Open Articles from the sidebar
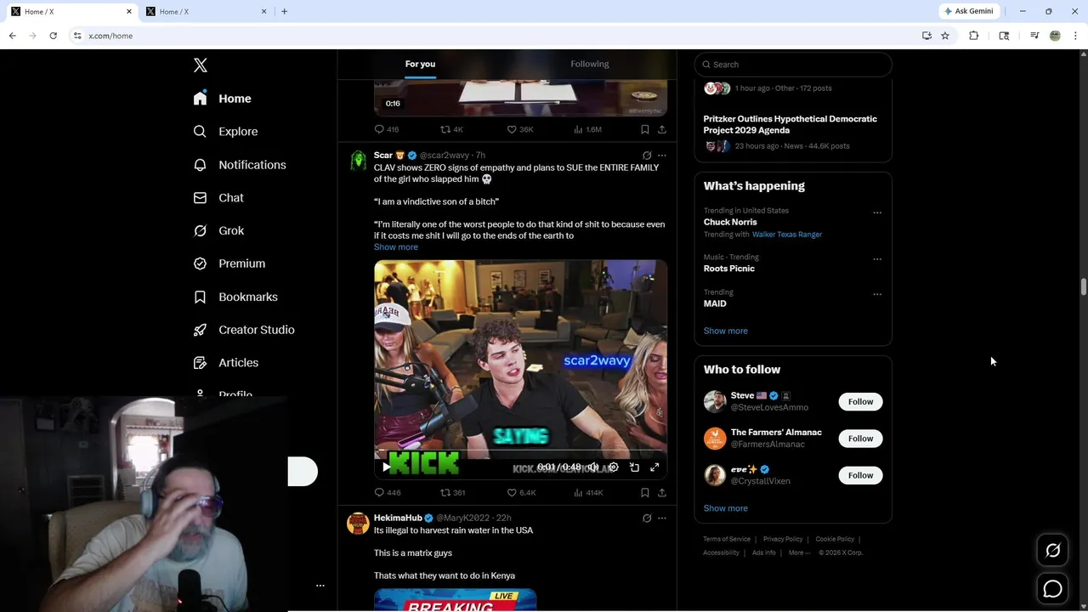This screenshot has height=612, width=1088. coord(226,363)
